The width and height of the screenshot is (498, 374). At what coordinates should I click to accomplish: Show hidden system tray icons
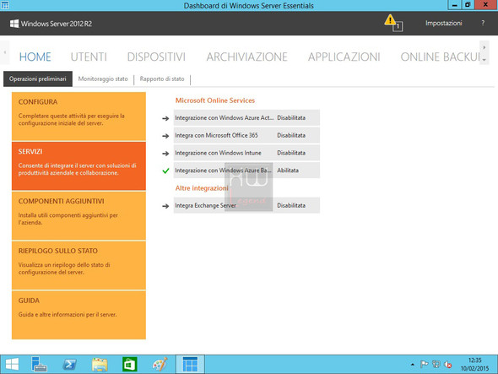click(x=412, y=365)
